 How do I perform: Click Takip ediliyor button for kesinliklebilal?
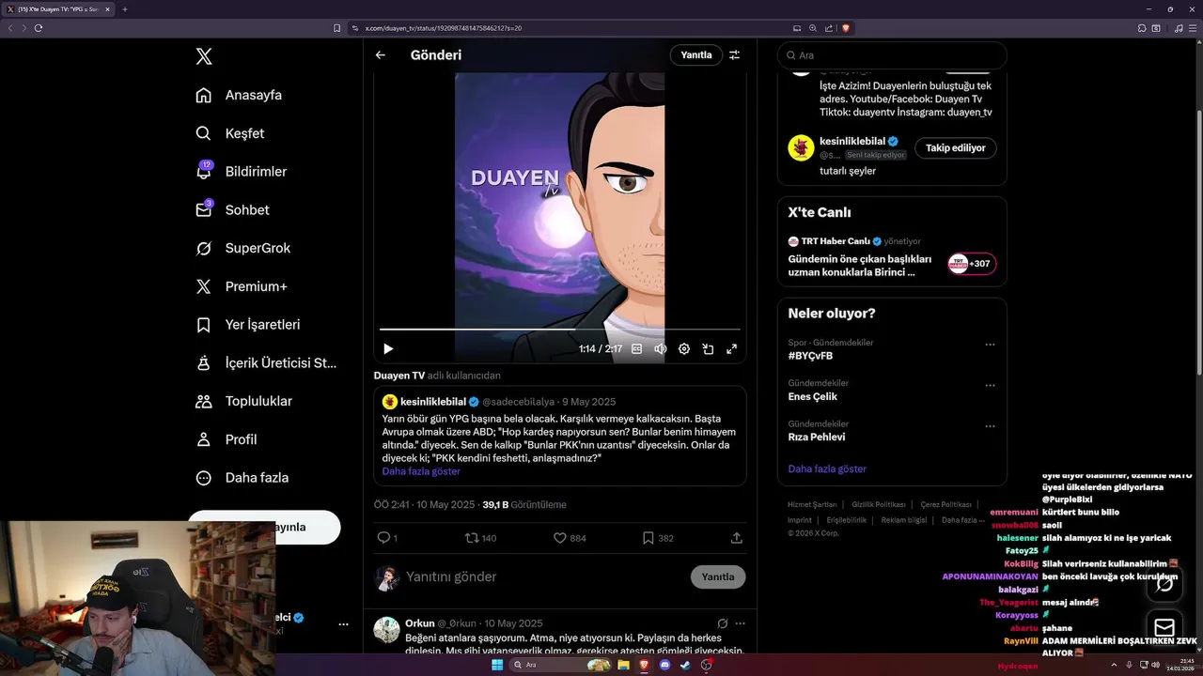pyautogui.click(x=956, y=148)
